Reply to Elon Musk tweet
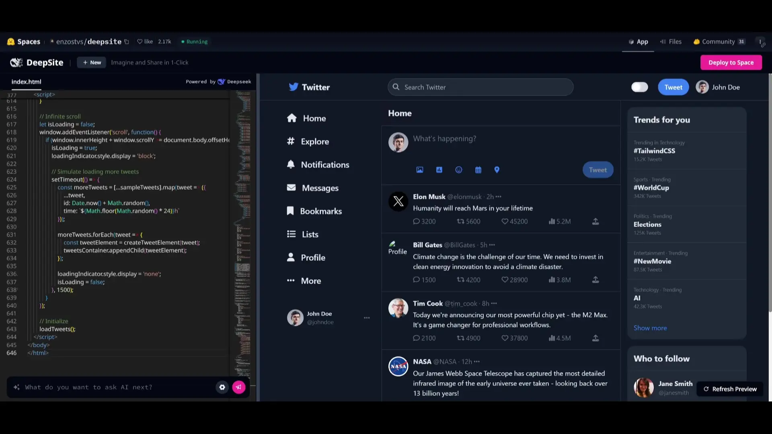Screen dimensions: 772x434 point(424,221)
